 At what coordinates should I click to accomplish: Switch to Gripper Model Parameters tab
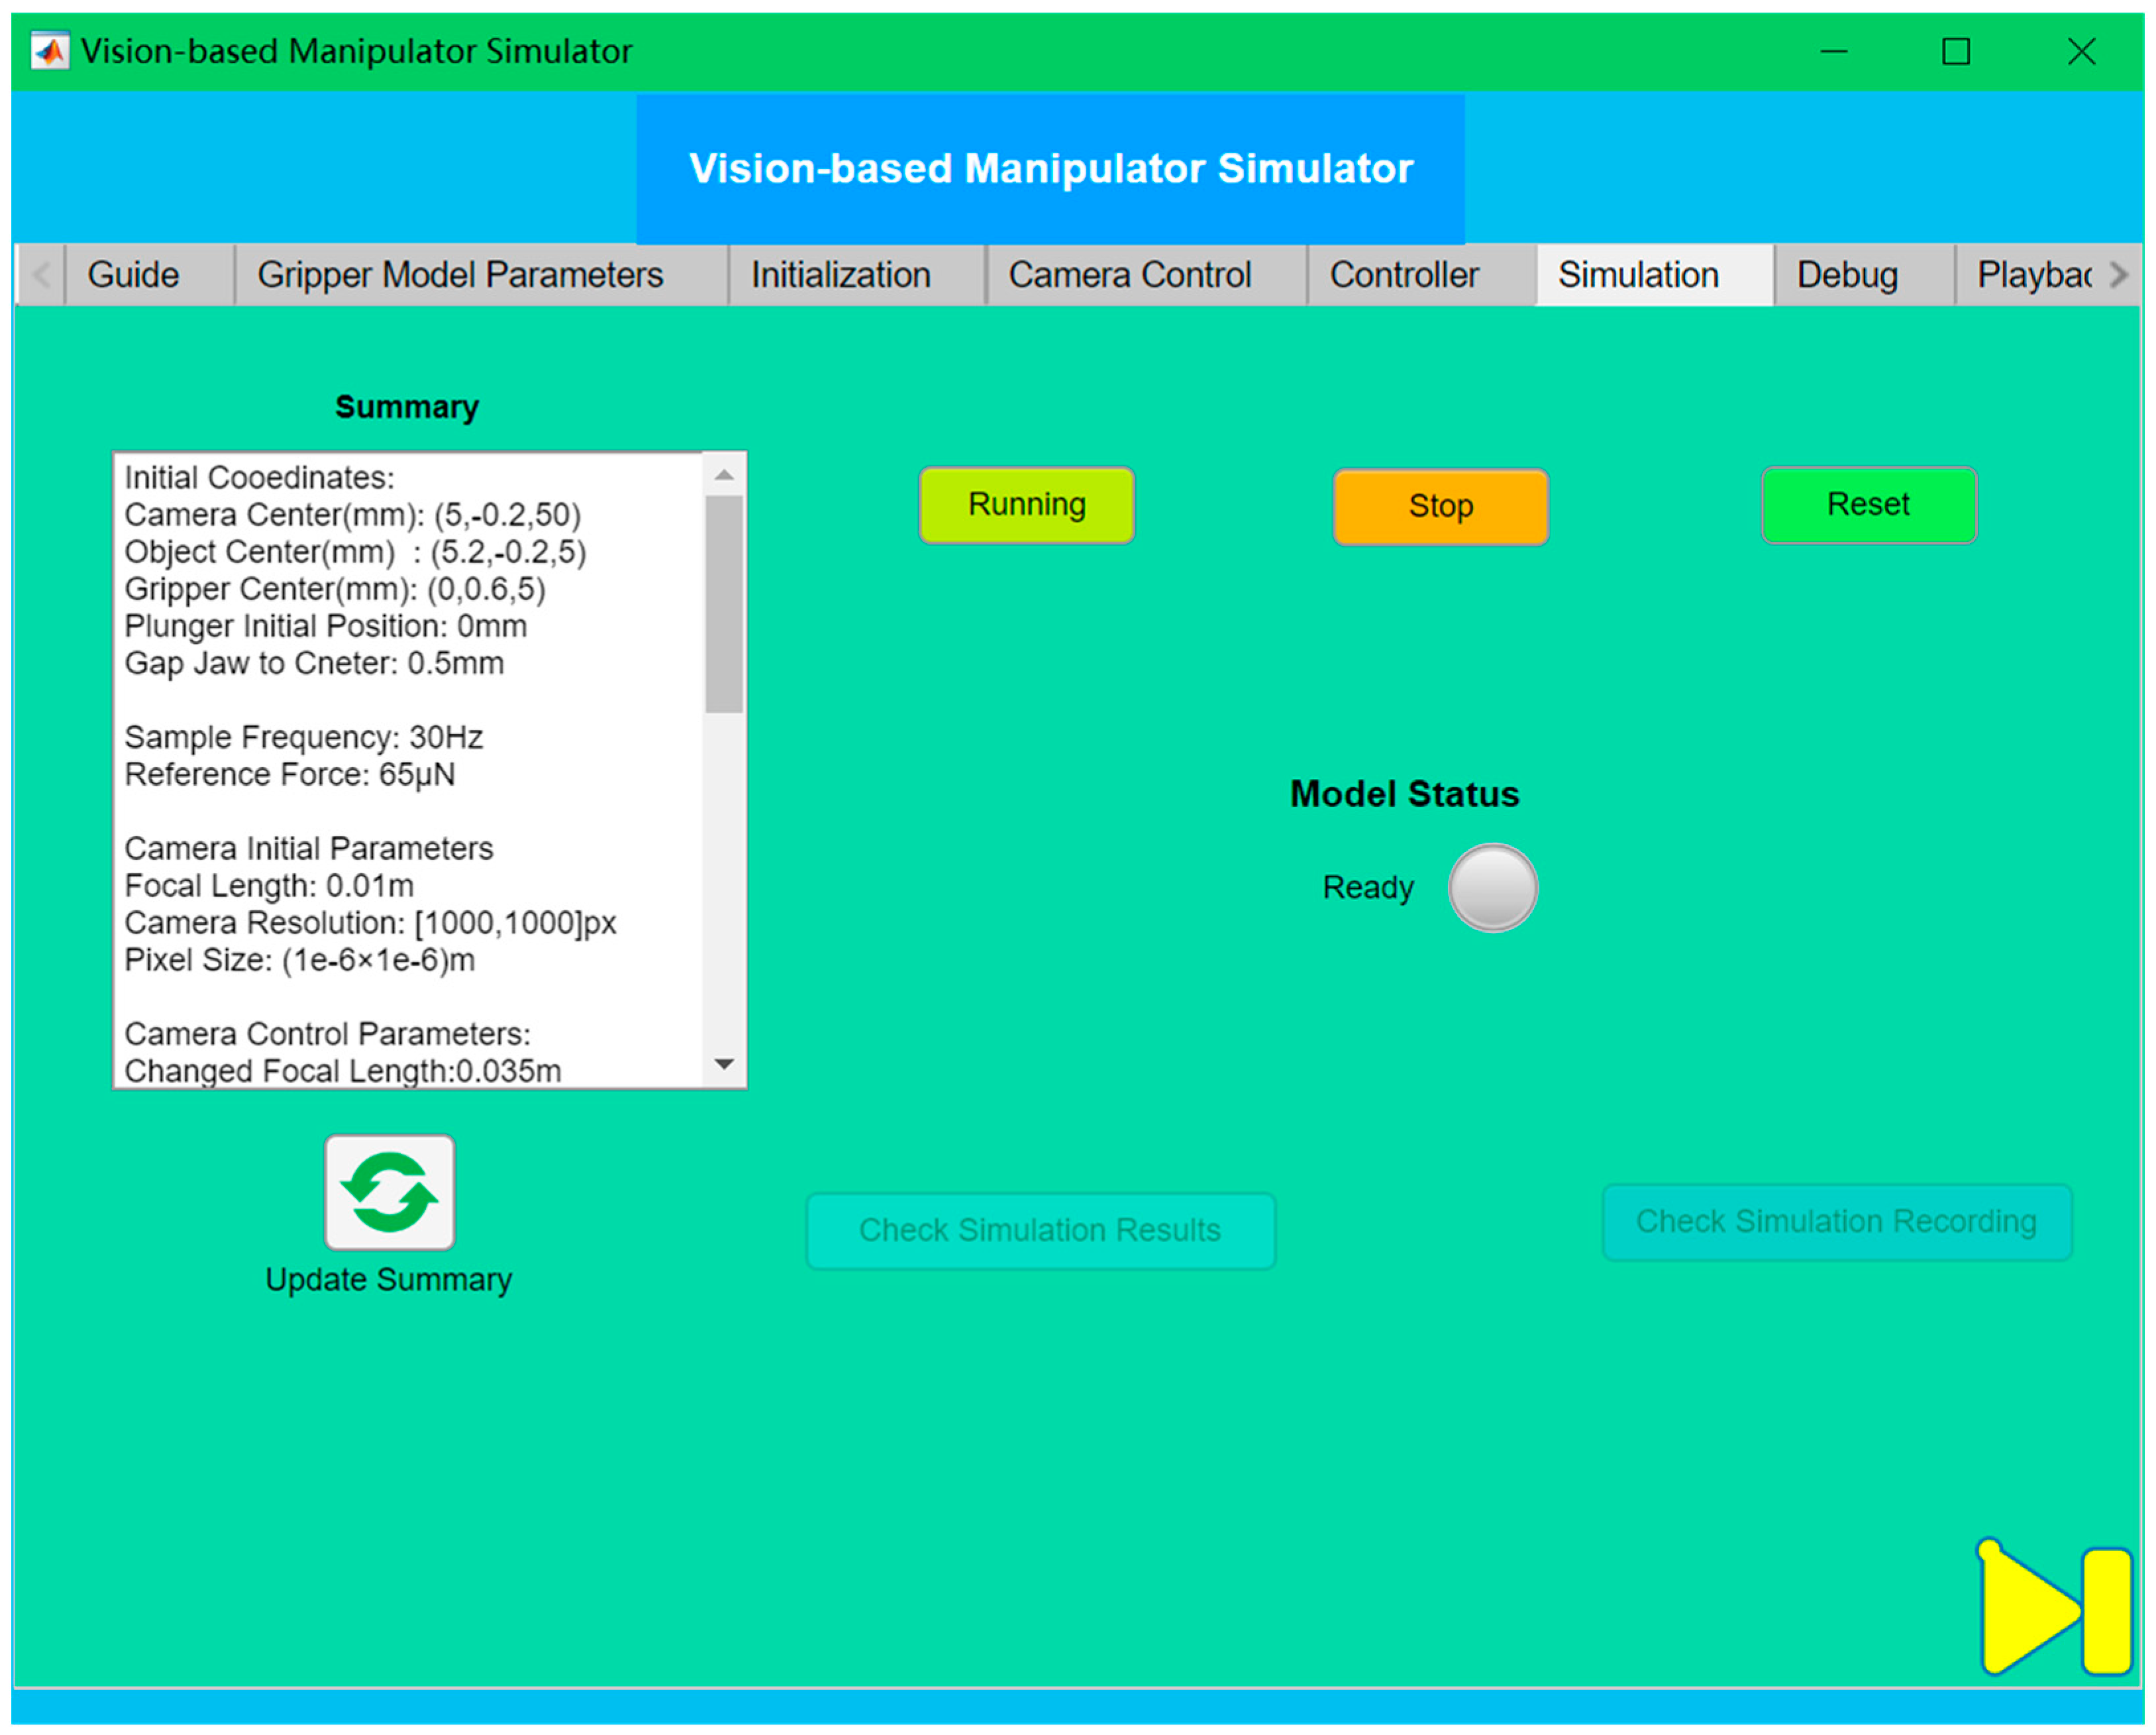(460, 275)
